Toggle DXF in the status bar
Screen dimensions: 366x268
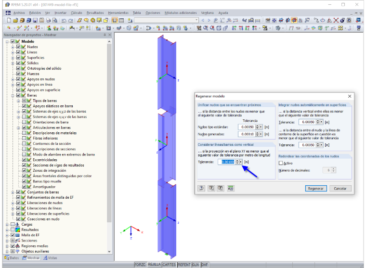point(205,265)
